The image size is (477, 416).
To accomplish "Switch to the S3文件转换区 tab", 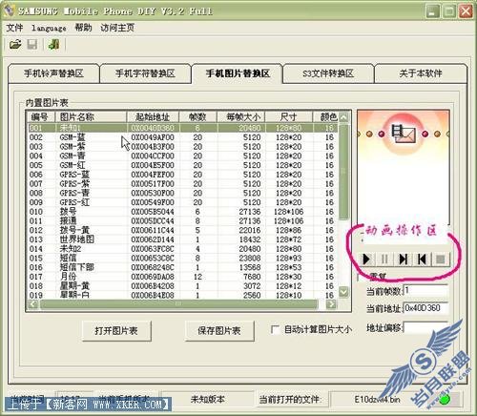I will click(328, 73).
